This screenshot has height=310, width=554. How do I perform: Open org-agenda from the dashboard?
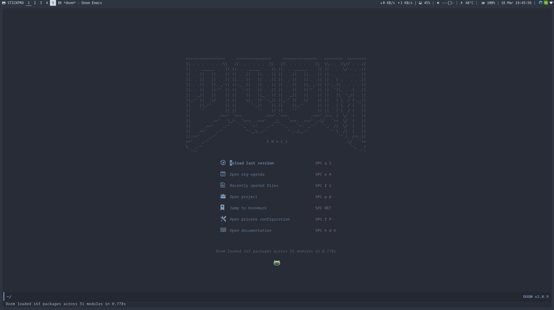click(247, 174)
